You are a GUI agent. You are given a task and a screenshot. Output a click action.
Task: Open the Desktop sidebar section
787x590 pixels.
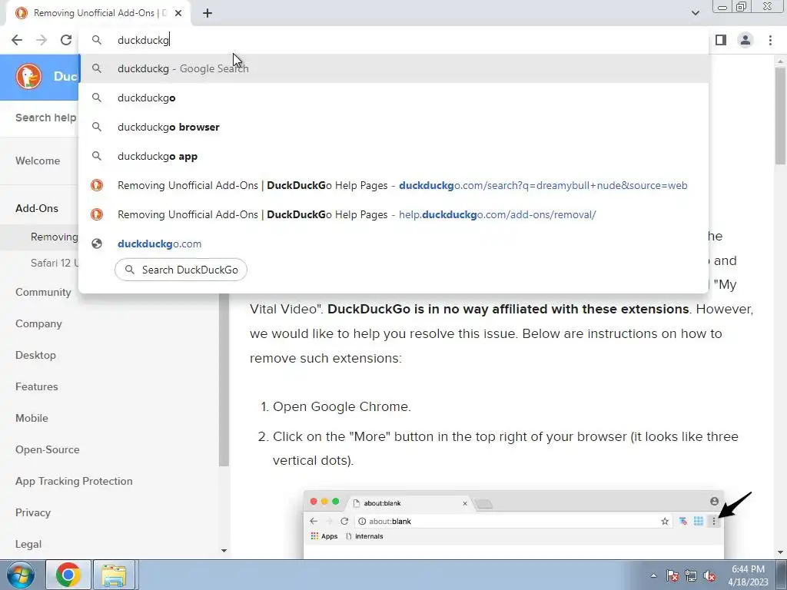tap(35, 355)
